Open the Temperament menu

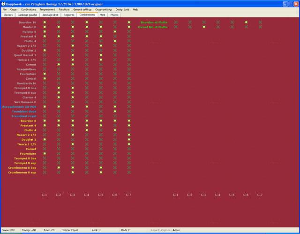47,9
